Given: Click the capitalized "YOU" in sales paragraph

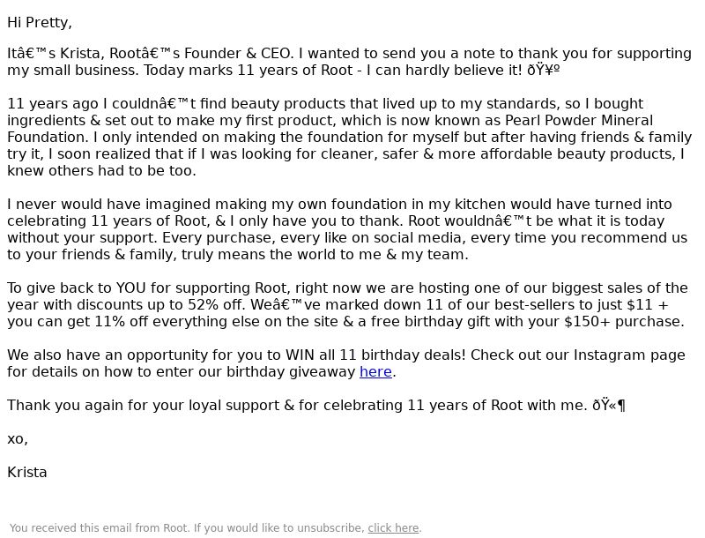Looking at the screenshot, I should coord(130,288).
